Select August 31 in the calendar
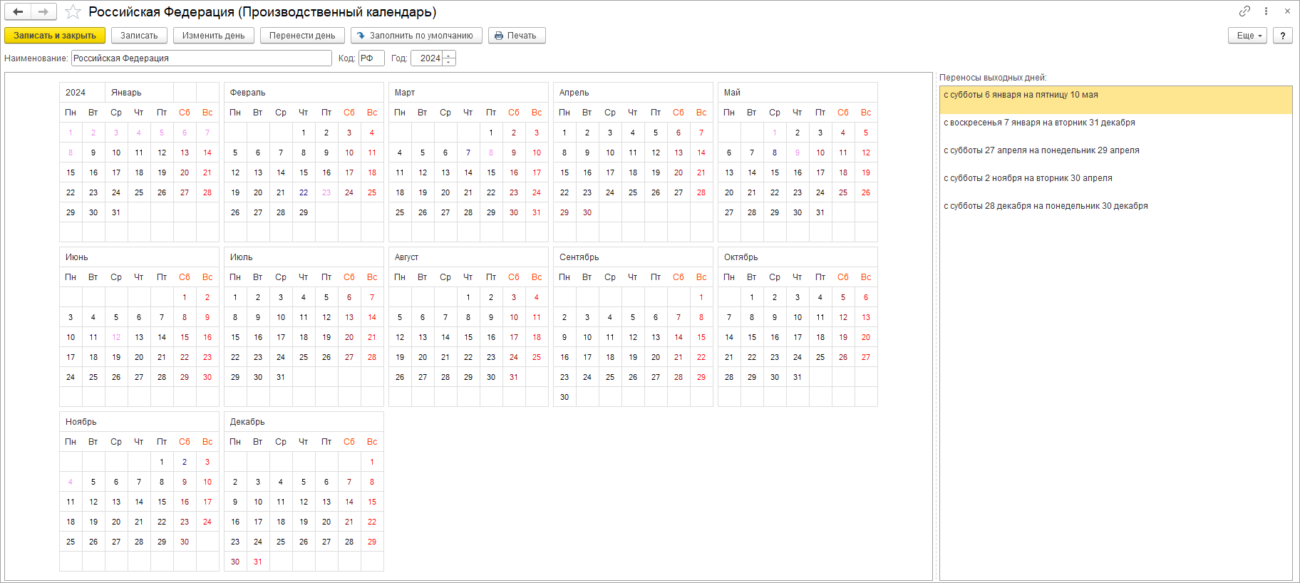Screen dimensions: 1300x583 click(x=514, y=377)
